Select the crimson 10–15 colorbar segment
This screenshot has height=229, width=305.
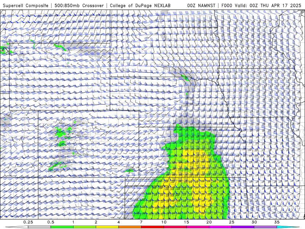pos(175,227)
